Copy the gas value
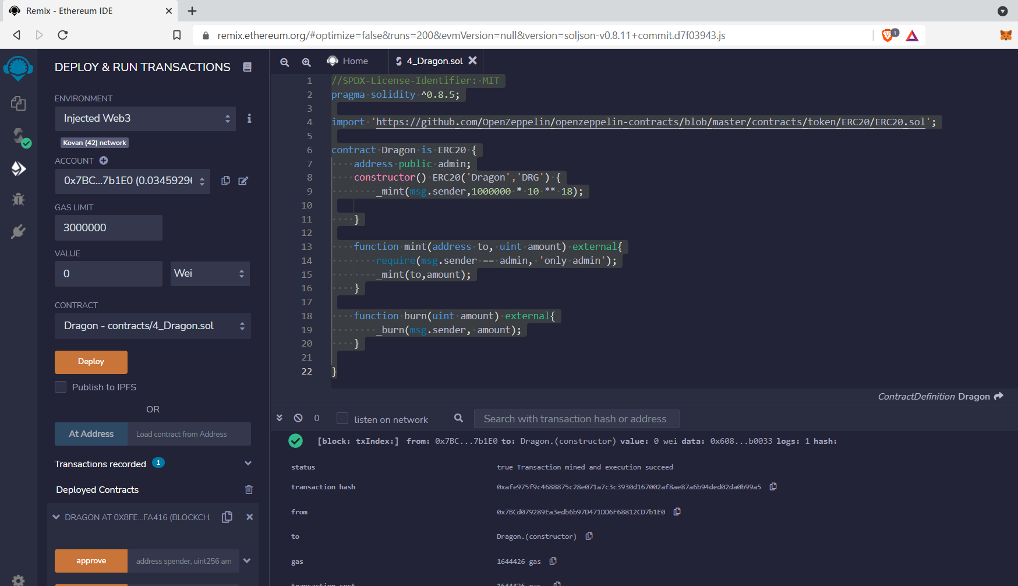1018x586 pixels. 553,561
